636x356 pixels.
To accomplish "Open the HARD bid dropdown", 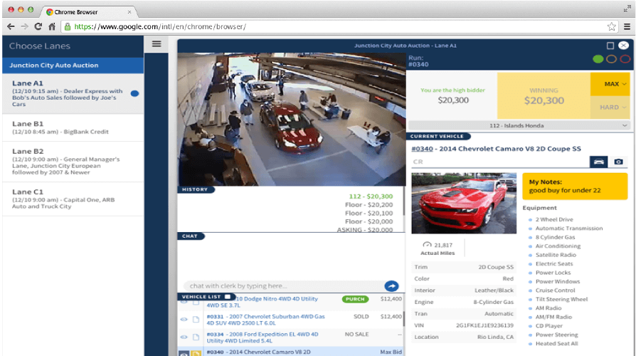I will pyautogui.click(x=610, y=108).
